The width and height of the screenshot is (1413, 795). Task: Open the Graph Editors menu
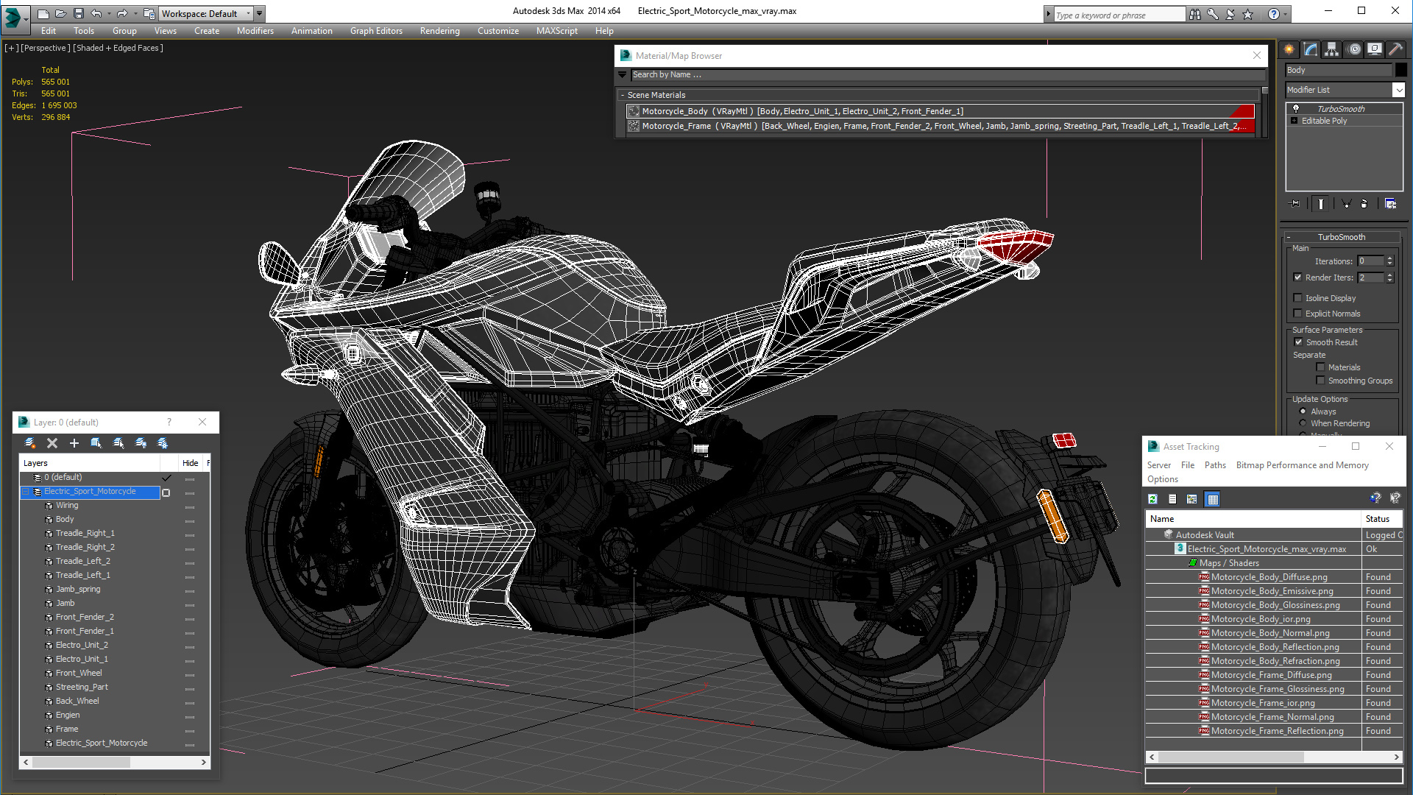[376, 31]
